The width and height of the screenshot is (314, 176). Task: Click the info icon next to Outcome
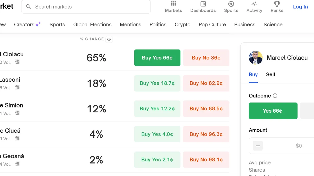275,96
